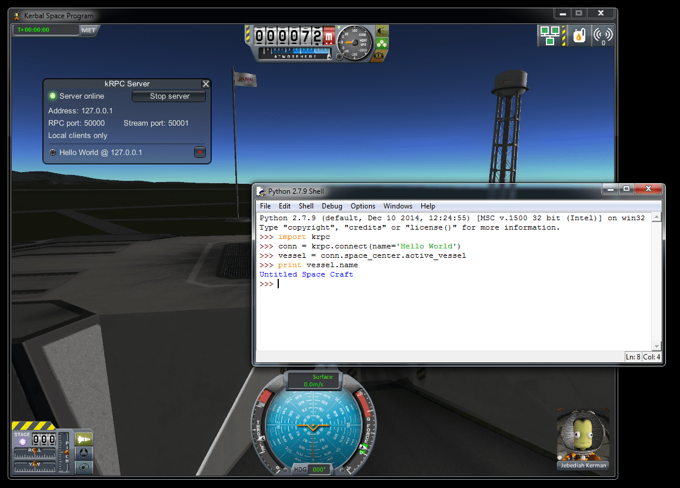This screenshot has width=680, height=488.
Task: Open the File menu in Python Shell
Action: click(x=265, y=206)
